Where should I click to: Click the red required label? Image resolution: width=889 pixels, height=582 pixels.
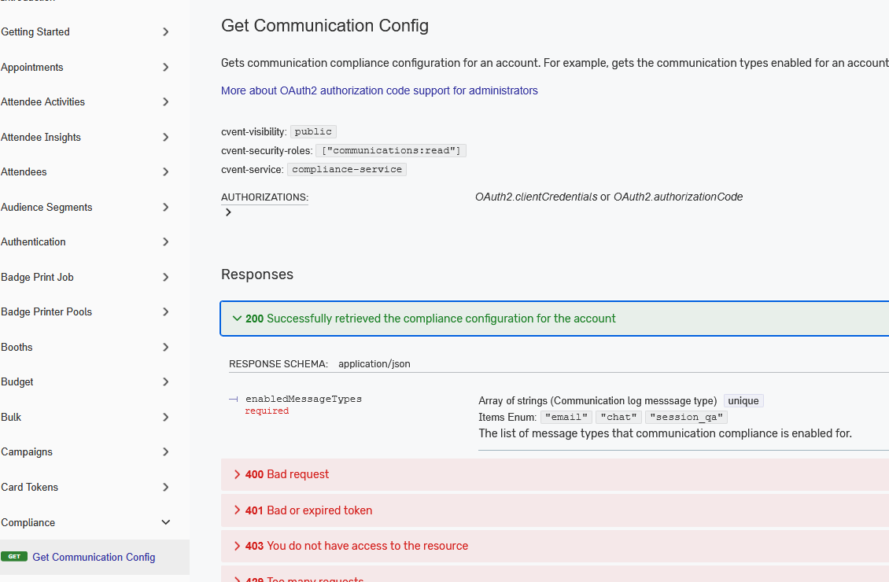267,411
